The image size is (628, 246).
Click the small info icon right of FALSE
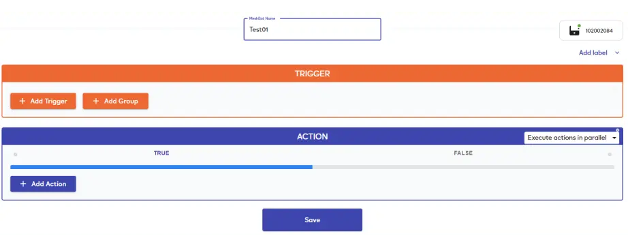[x=610, y=154]
